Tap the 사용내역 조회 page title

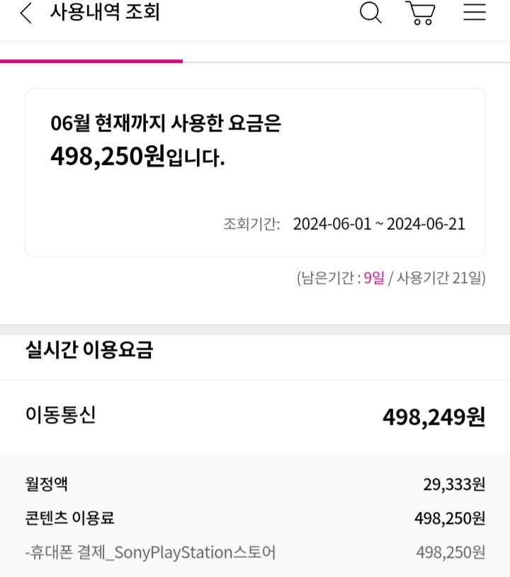[x=104, y=13]
